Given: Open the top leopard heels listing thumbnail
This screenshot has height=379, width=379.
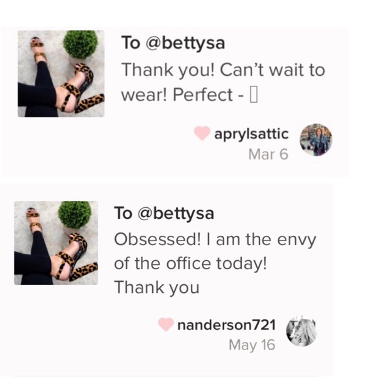Looking at the screenshot, I should (x=61, y=74).
